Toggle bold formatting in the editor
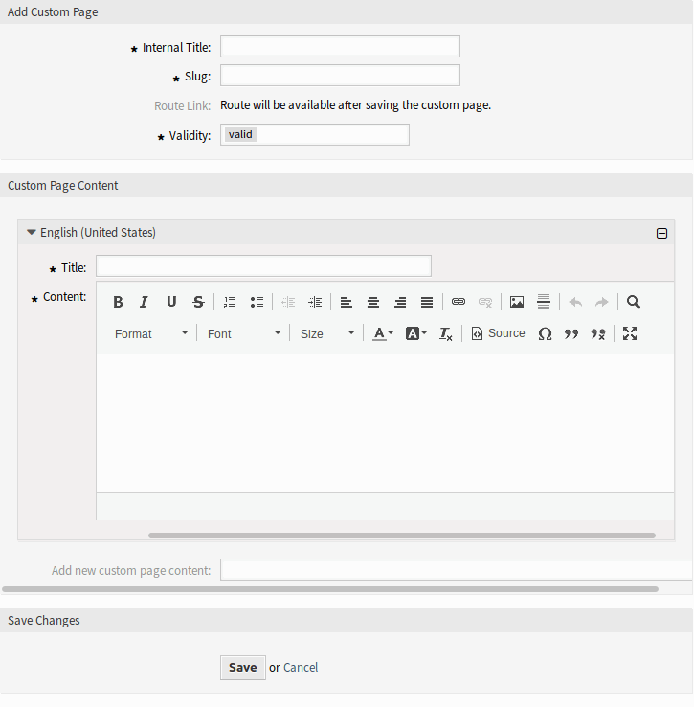This screenshot has height=707, width=694. pyautogui.click(x=118, y=302)
